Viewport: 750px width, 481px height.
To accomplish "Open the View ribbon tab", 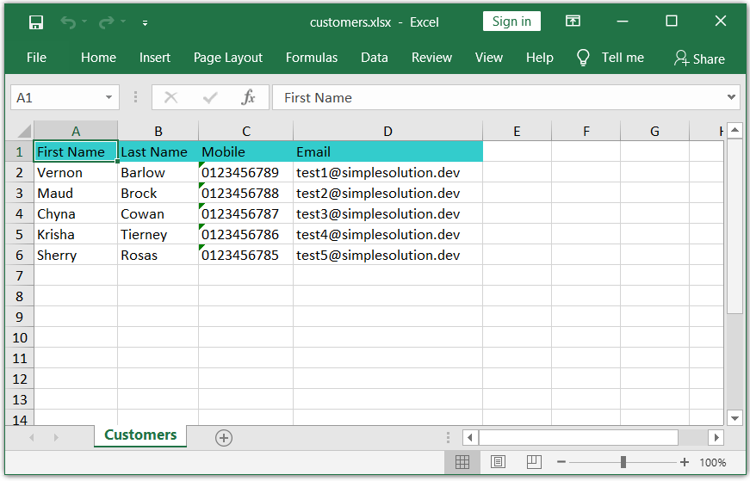I will 489,58.
